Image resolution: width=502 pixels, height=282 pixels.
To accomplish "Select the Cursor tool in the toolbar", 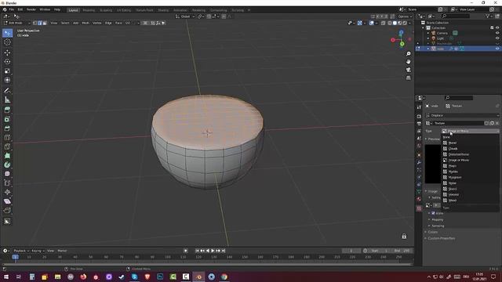I will coord(7,42).
